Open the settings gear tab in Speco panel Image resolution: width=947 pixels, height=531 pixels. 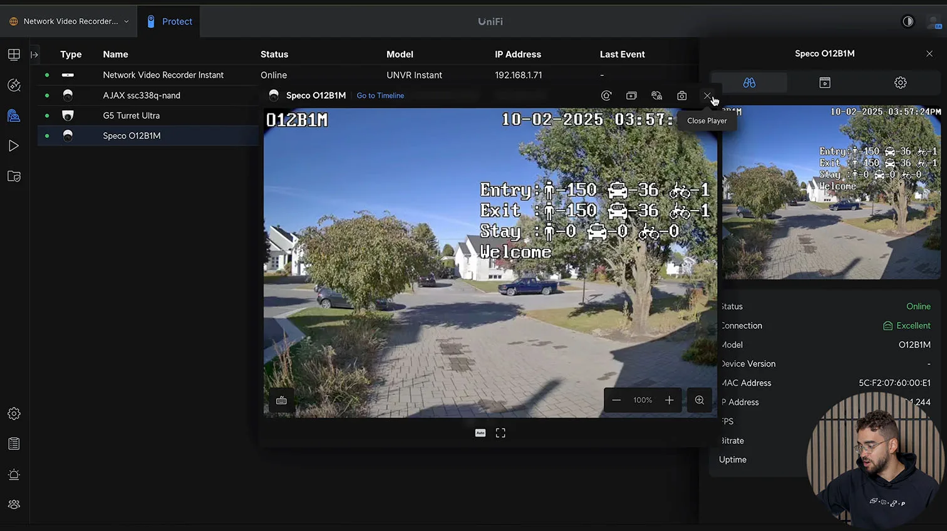[x=900, y=83]
